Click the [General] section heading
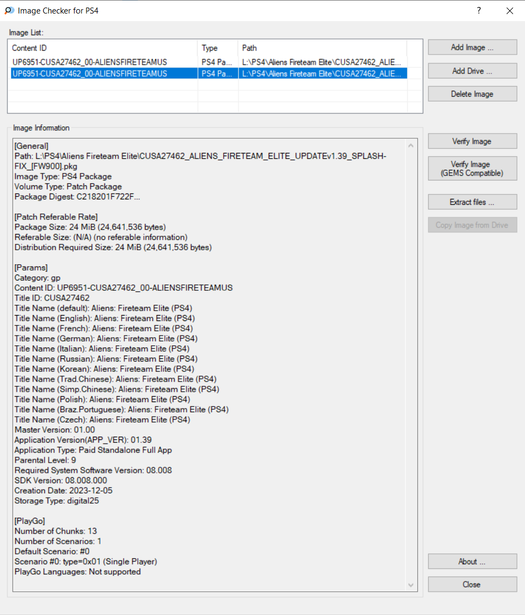The image size is (525, 615). click(31, 146)
